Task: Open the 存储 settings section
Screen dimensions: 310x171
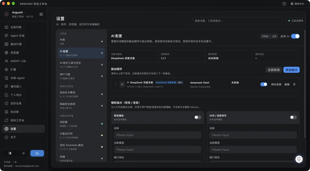Action: coord(81,158)
